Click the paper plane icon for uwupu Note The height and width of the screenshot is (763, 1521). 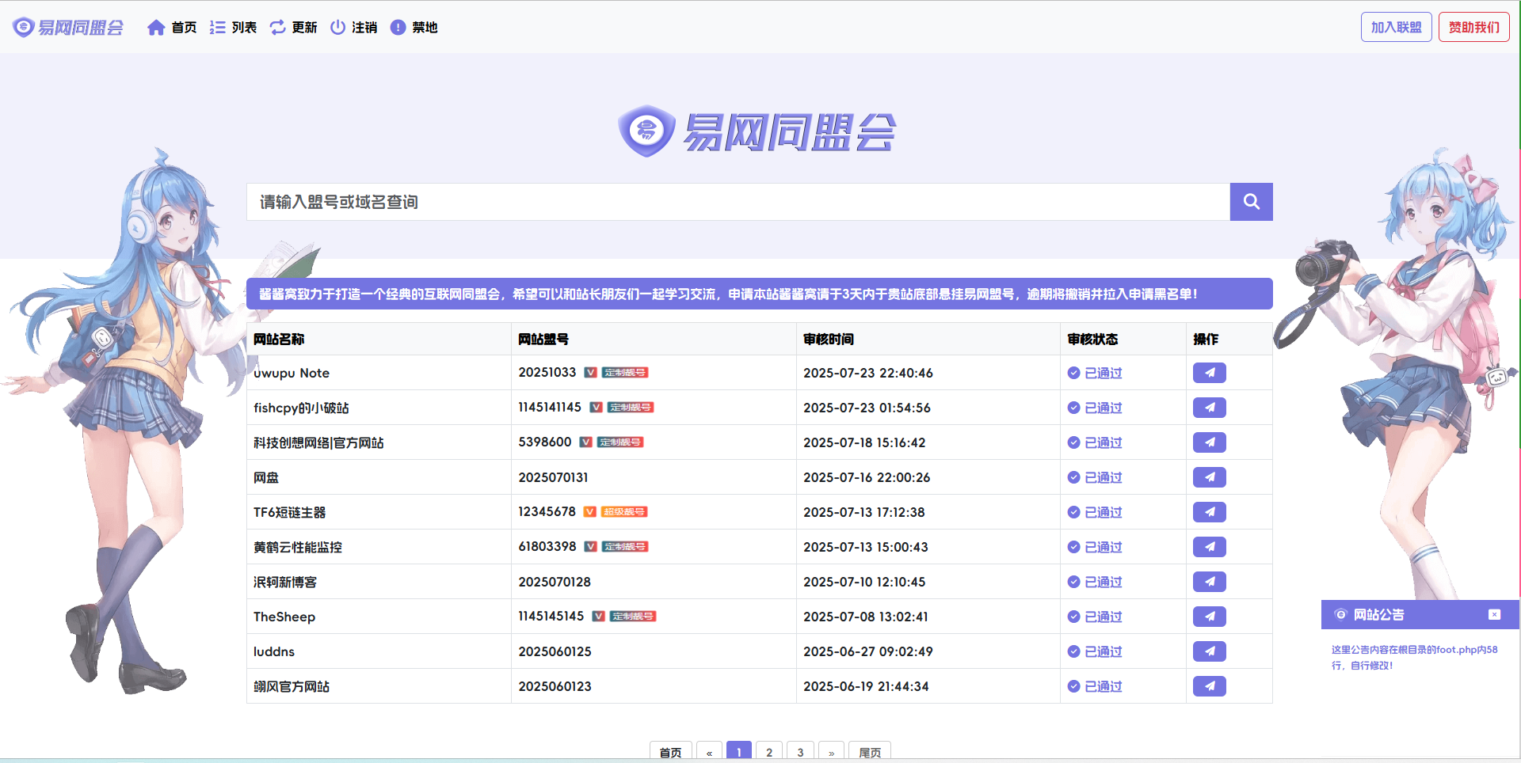point(1209,373)
